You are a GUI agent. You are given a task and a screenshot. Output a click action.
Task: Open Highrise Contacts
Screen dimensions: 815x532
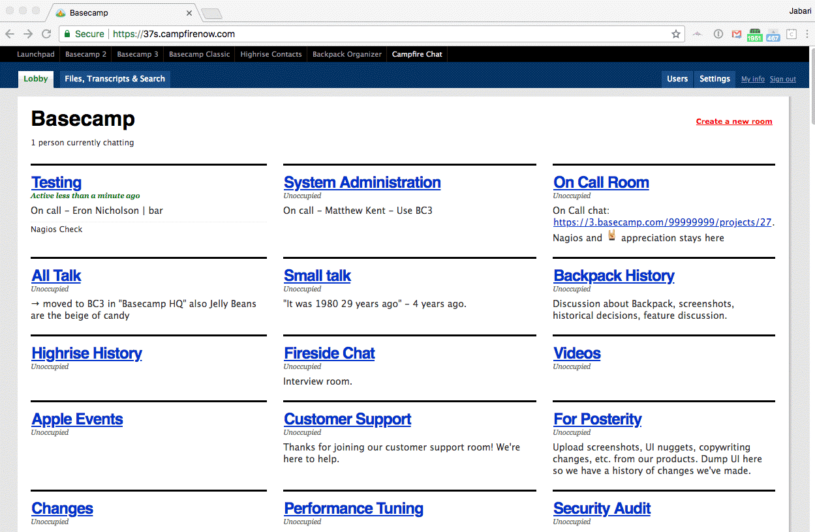pyautogui.click(x=271, y=54)
